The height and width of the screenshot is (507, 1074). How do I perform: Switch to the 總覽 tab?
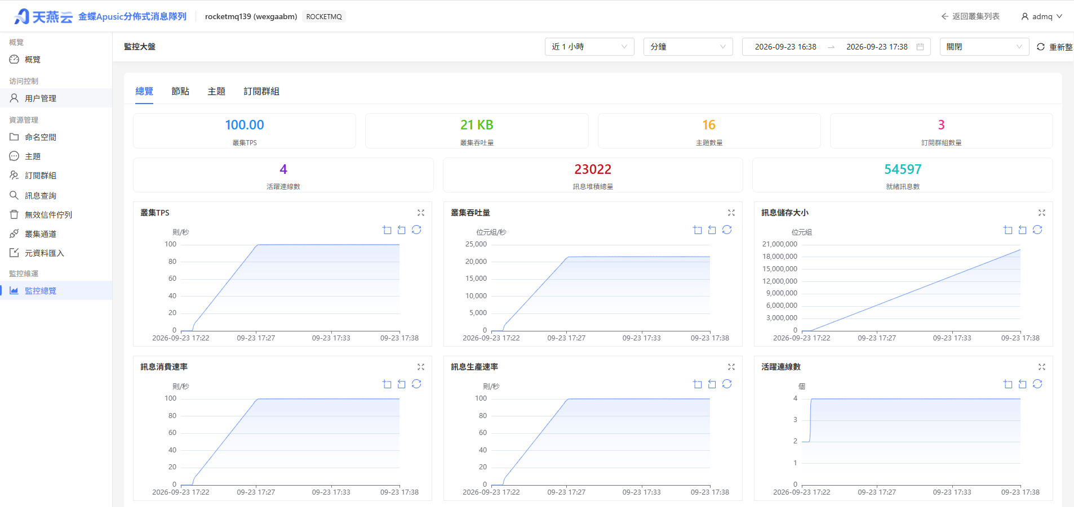tap(144, 91)
